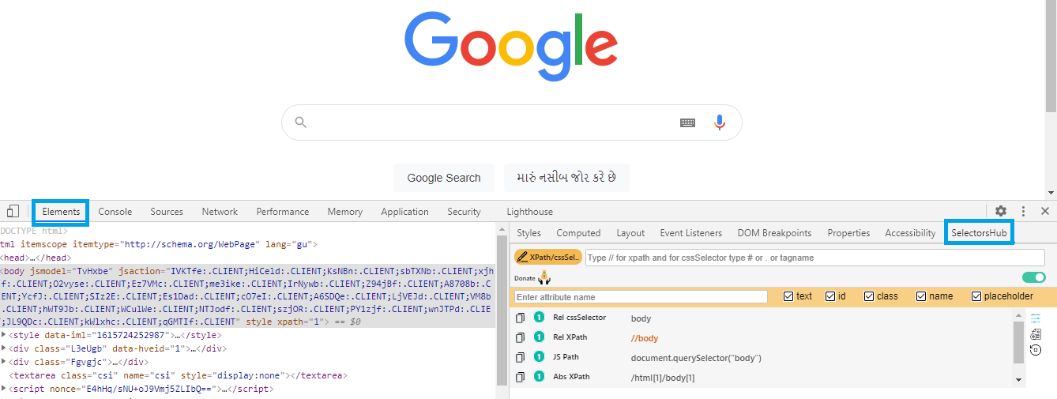Select the SelectorsHub sidebar tab
This screenshot has height=399, width=1057.
[979, 233]
